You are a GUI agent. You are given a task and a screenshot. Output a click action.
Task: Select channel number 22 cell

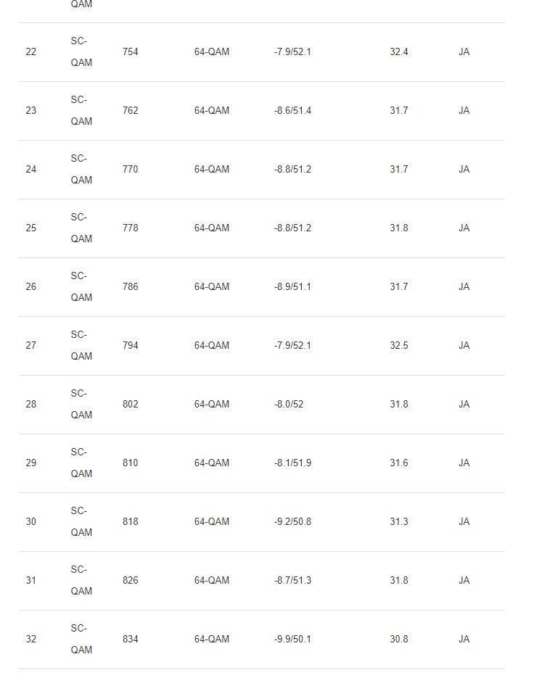(x=30, y=51)
